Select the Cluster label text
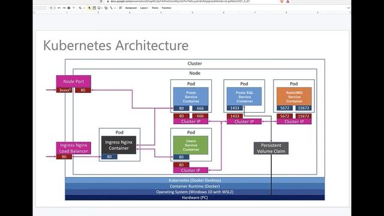The image size is (384, 216). [x=194, y=64]
